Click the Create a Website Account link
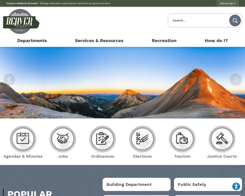The width and height of the screenshot is (245, 196). 22,3
